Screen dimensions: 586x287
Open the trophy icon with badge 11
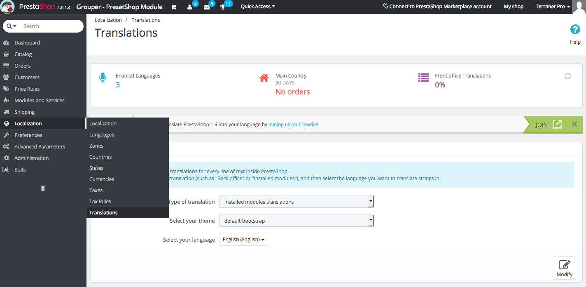223,7
